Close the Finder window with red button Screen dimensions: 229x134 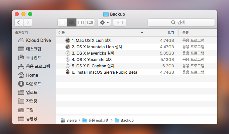(x=17, y=14)
